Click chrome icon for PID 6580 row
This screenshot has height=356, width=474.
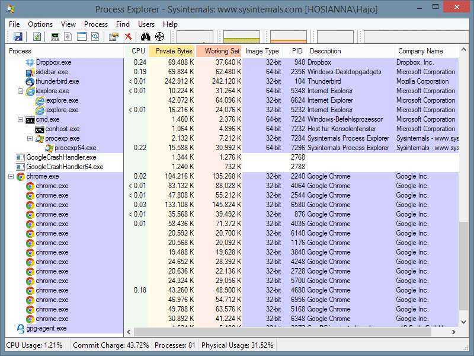(x=30, y=205)
